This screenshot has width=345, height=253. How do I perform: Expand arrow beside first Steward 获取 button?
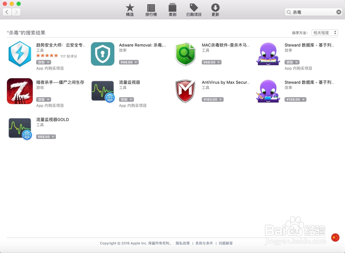(x=297, y=62)
